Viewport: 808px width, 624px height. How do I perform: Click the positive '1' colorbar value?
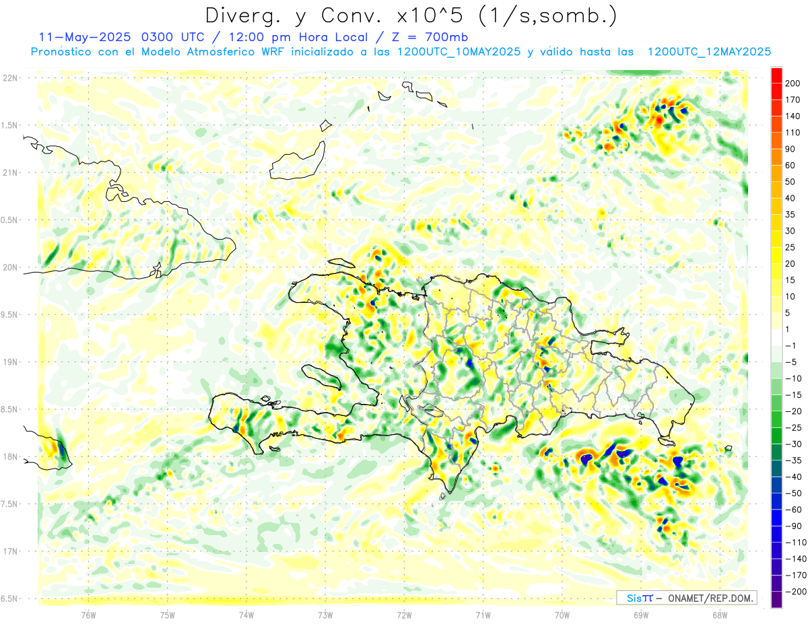pos(788,330)
